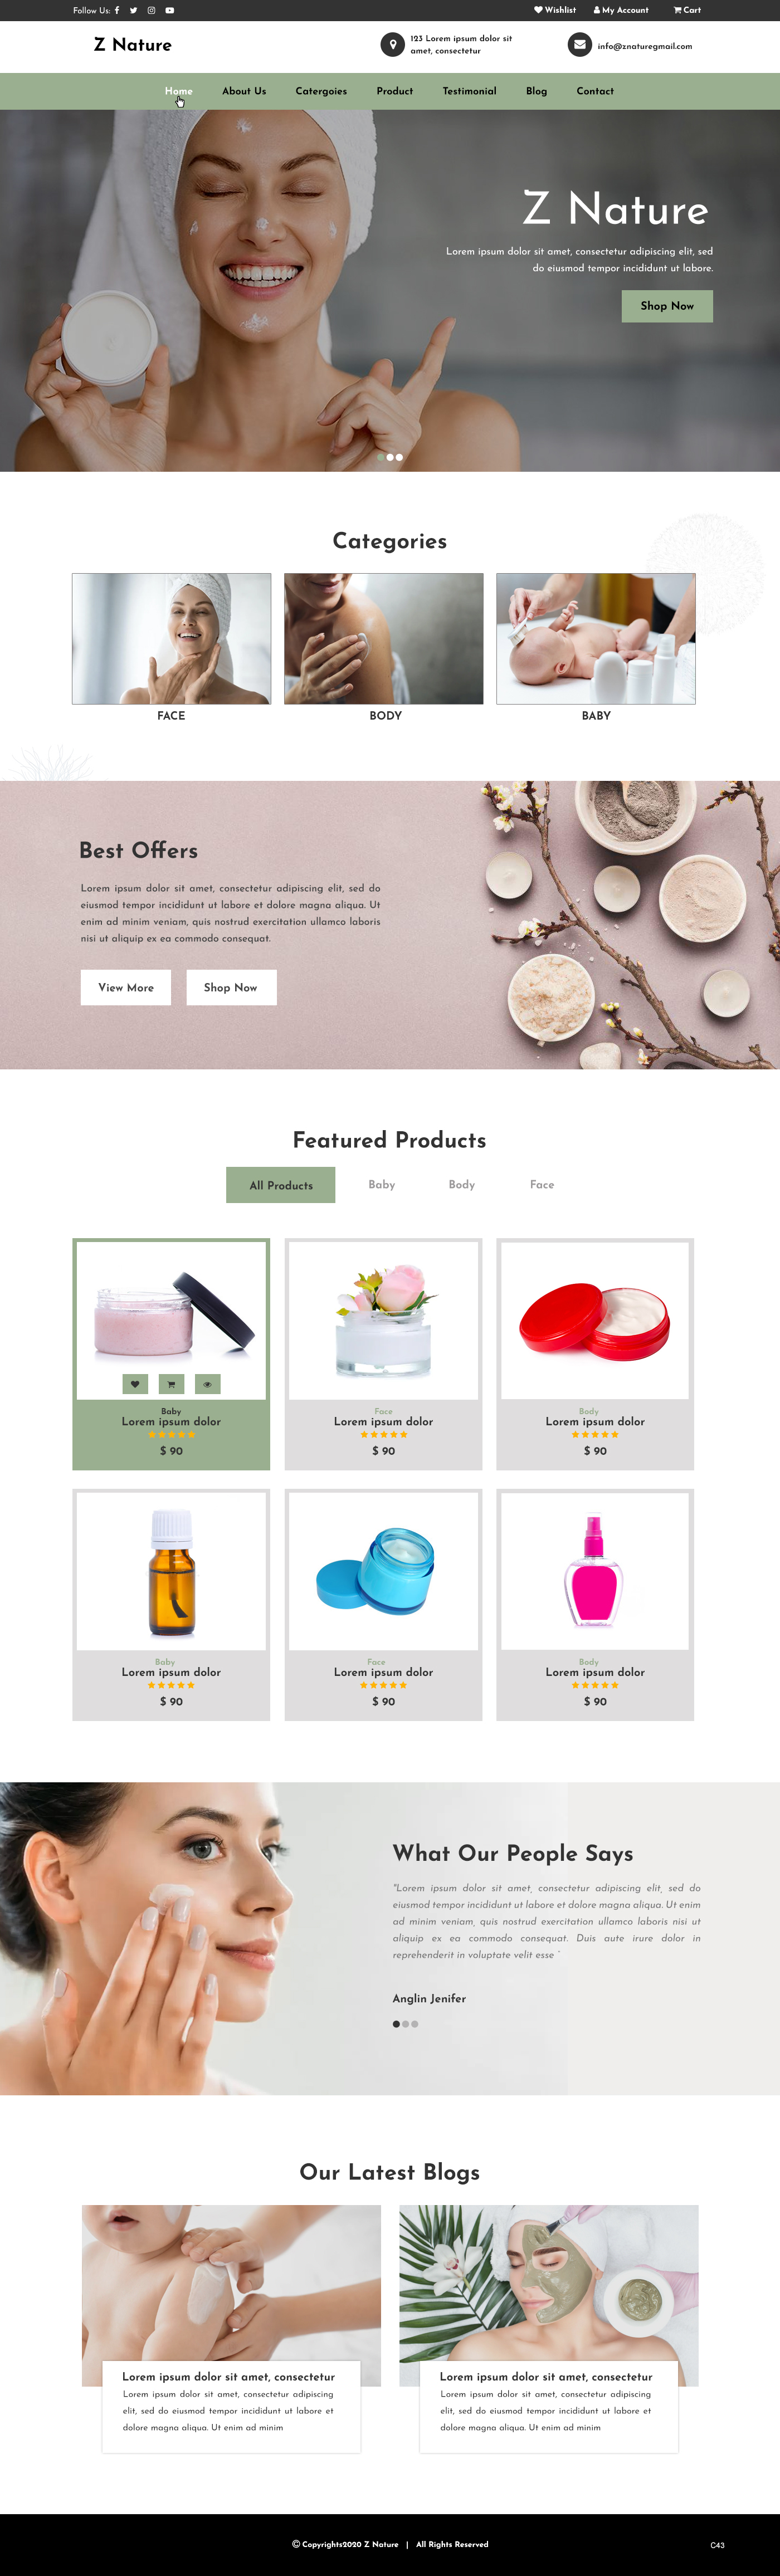Viewport: 780px width, 2576px height.
Task: Open the Instagram social link
Action: click(151, 10)
